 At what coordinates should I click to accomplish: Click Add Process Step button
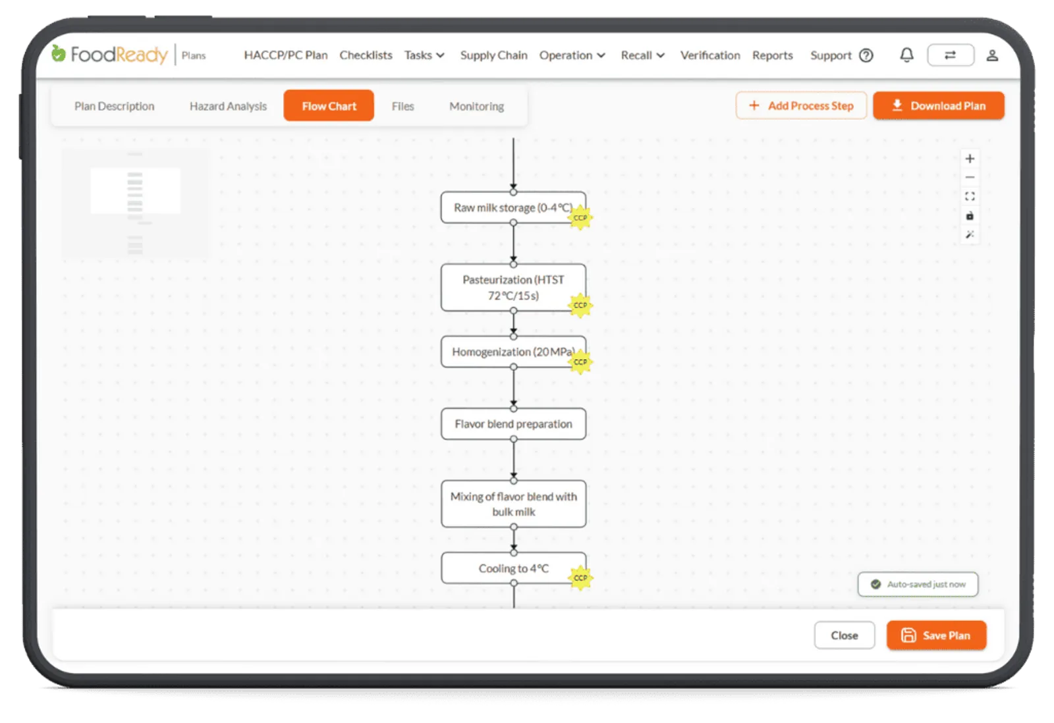(801, 106)
